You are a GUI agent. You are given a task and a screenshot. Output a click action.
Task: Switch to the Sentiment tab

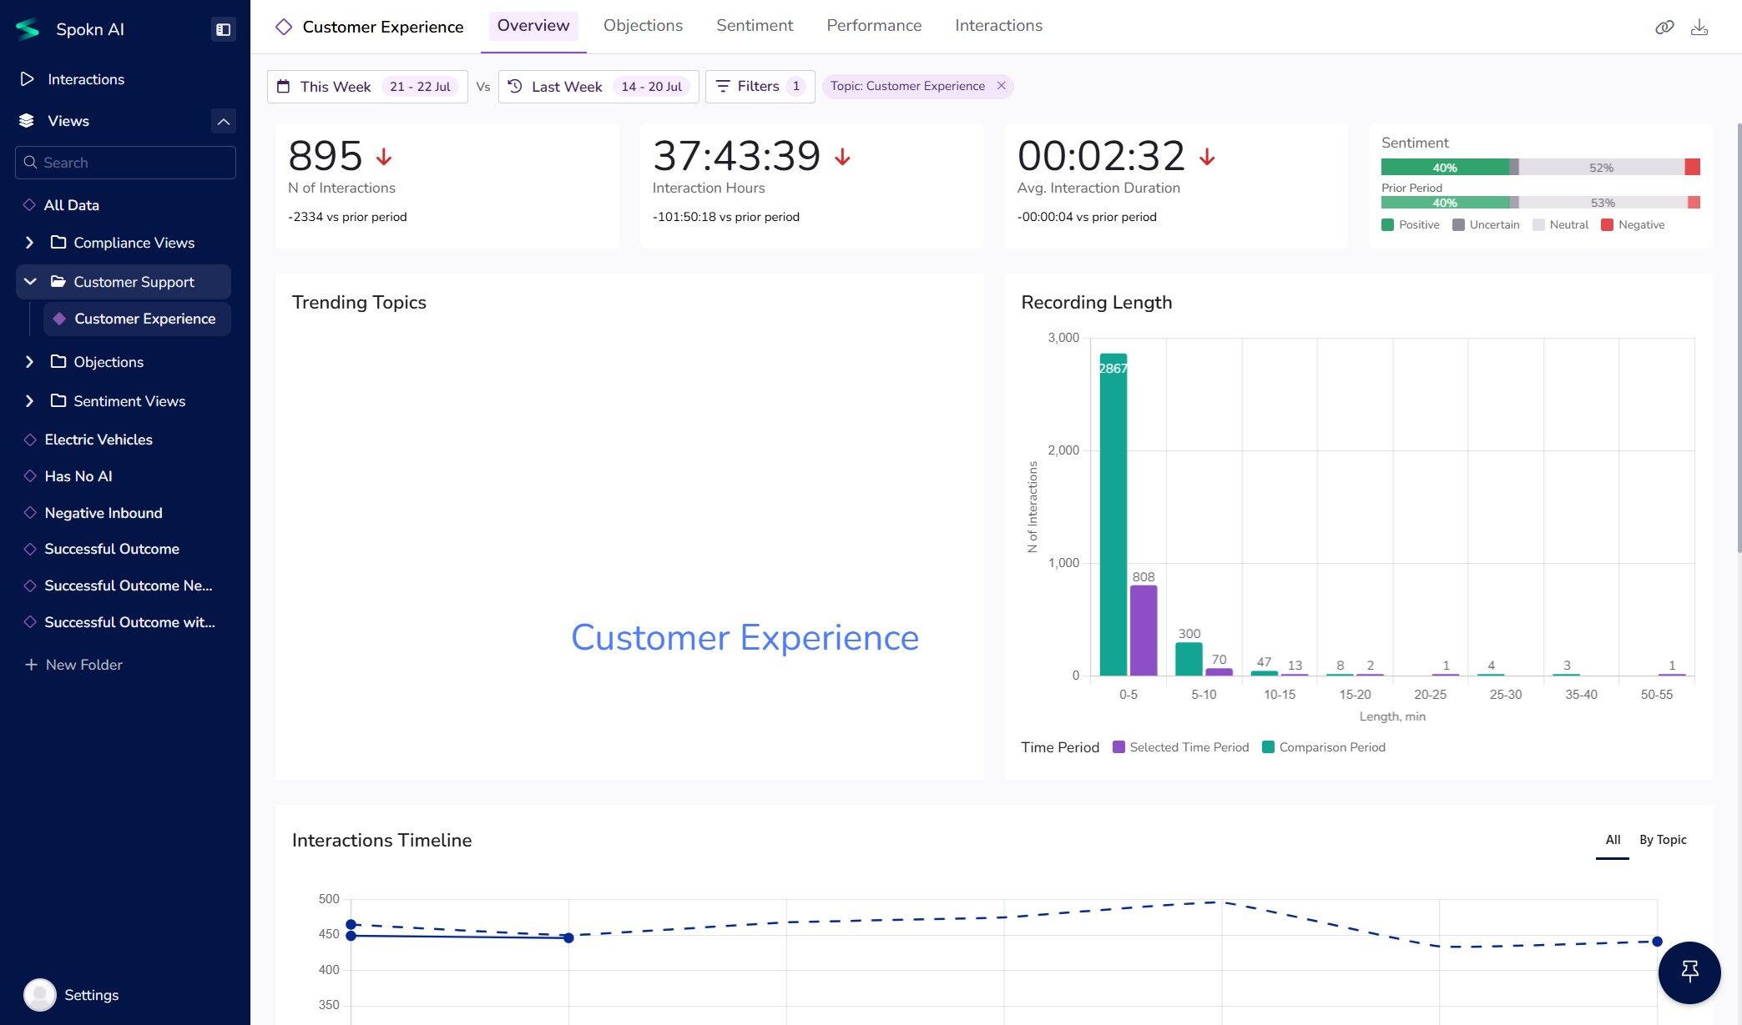[x=754, y=26]
